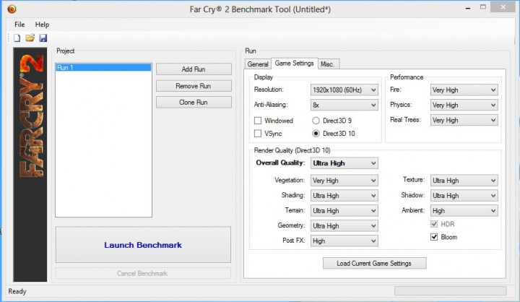
Task: Open the Help menu
Action: pos(42,25)
